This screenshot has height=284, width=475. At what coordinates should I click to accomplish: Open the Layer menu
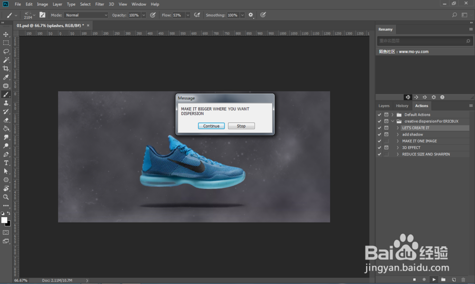click(x=57, y=4)
